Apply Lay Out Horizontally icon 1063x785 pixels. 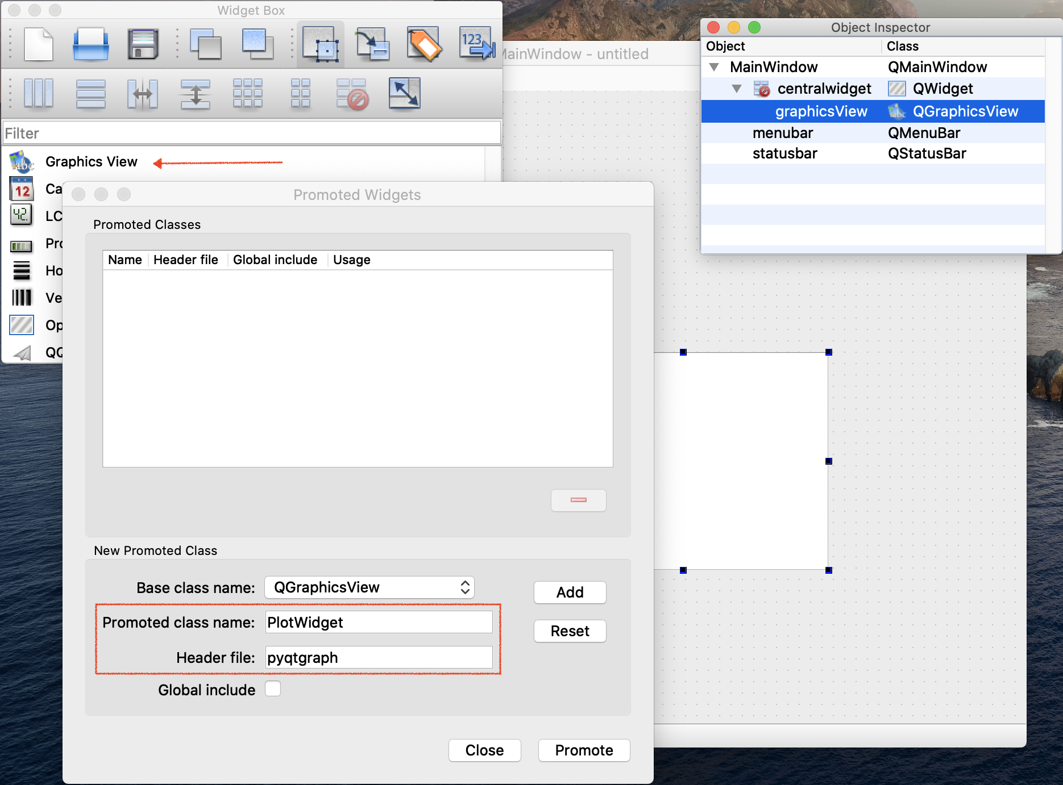click(x=39, y=94)
